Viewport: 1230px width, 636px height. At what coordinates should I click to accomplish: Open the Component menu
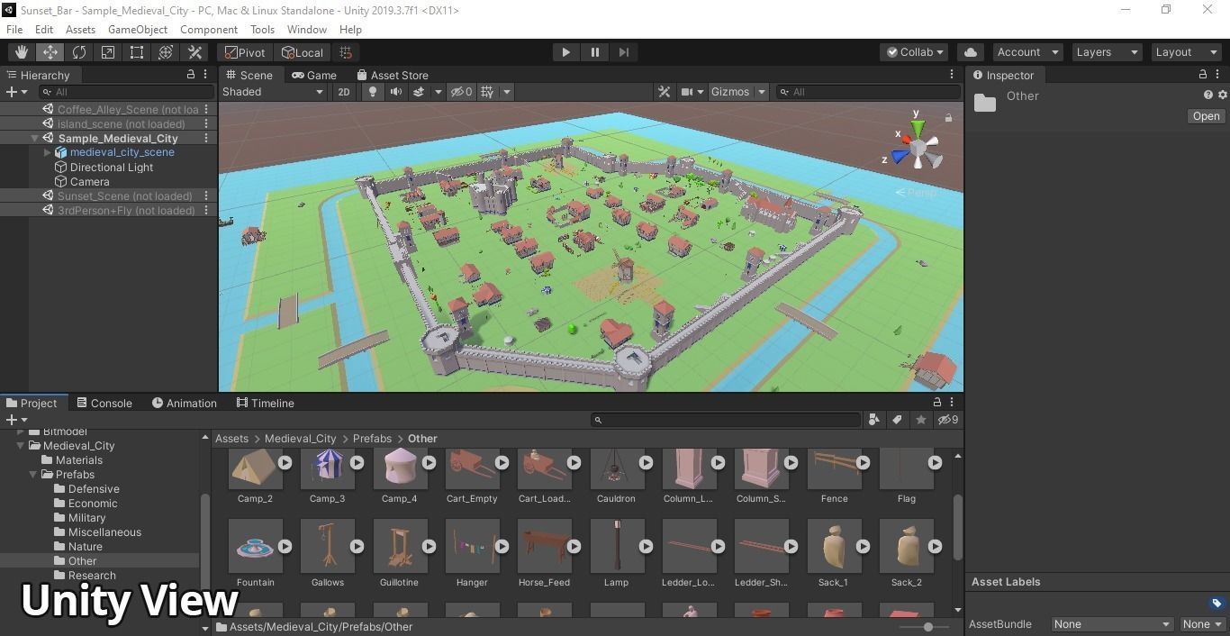click(x=209, y=30)
